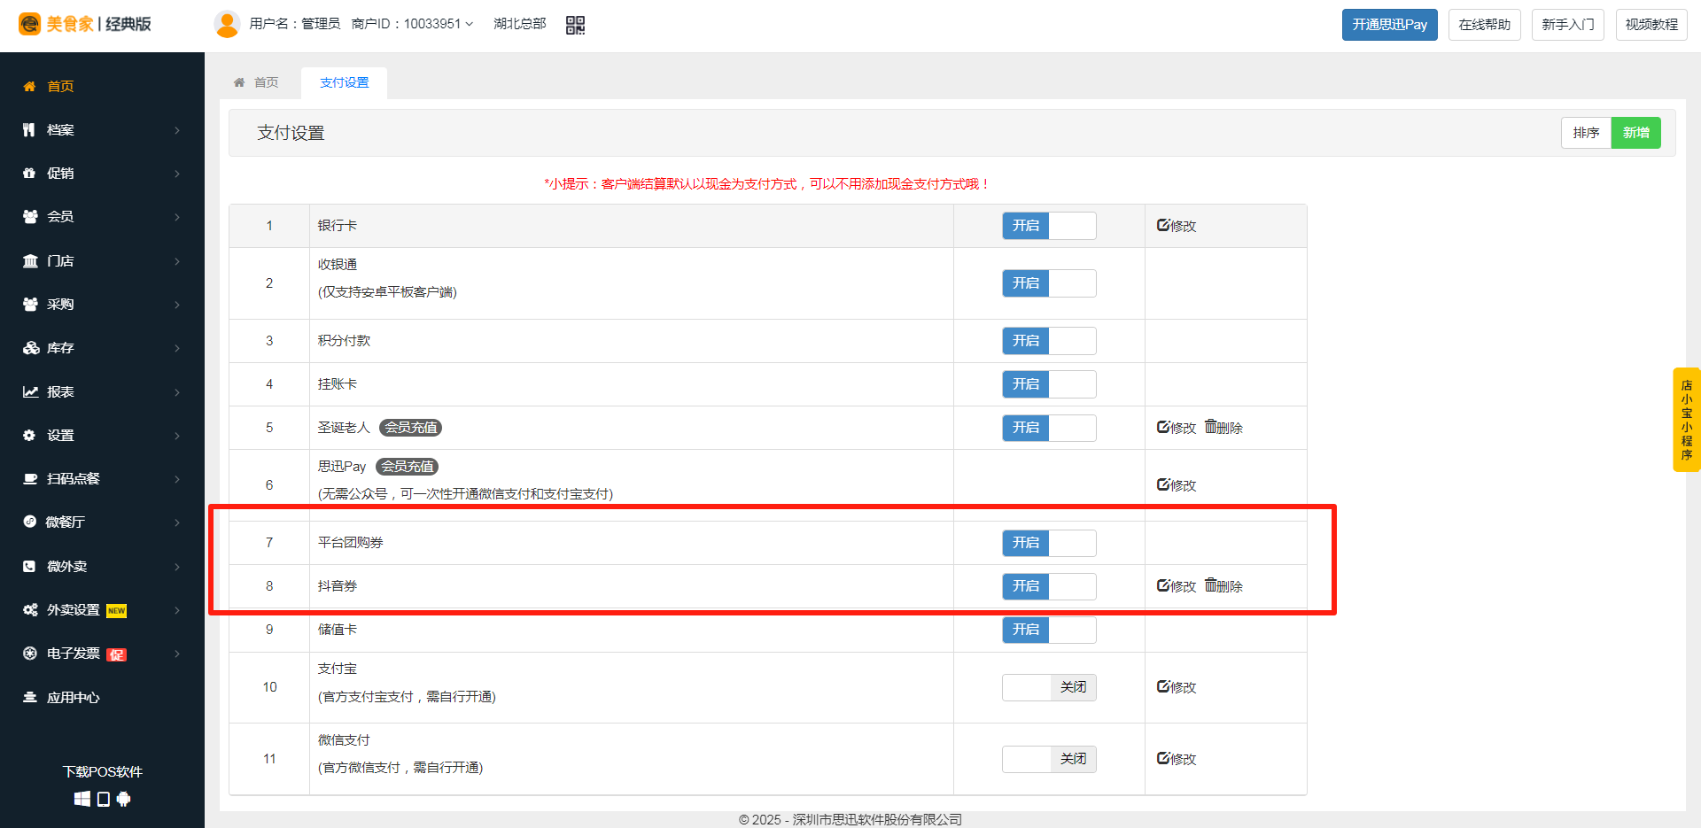Click the Windows POS download icon
The image size is (1701, 828).
click(x=82, y=799)
